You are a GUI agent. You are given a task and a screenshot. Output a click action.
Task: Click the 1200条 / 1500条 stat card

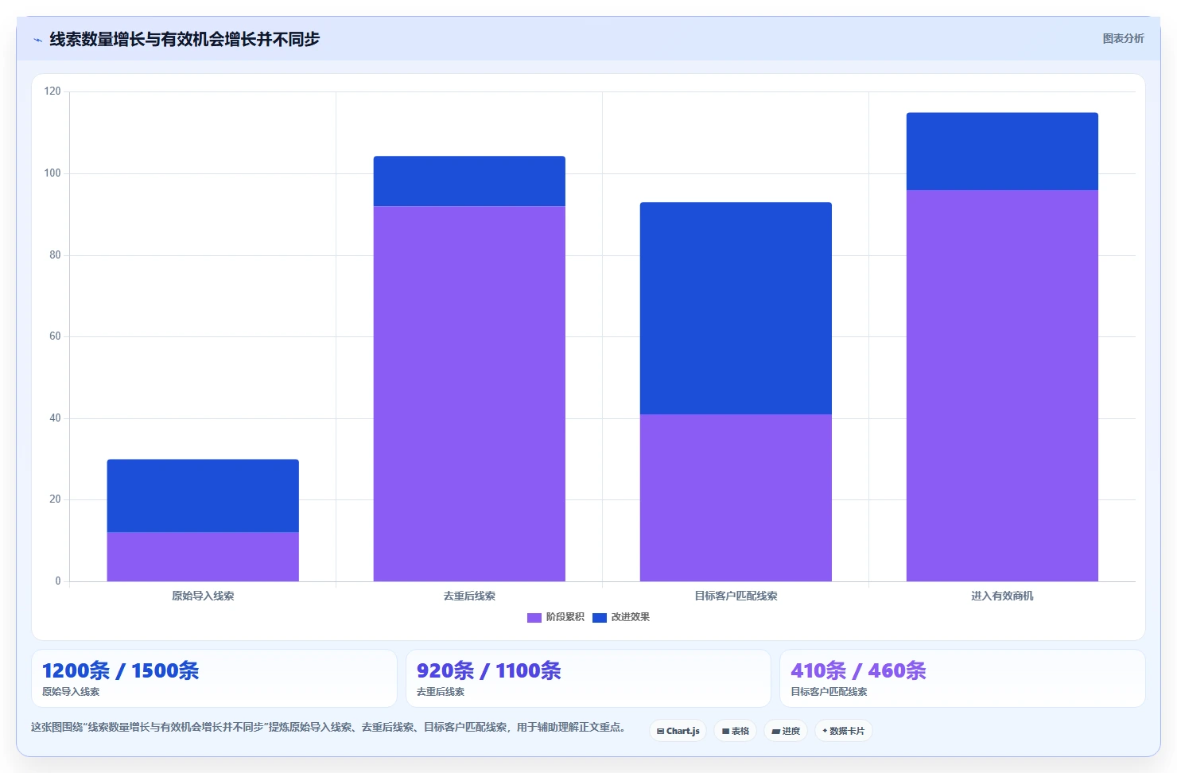[214, 678]
